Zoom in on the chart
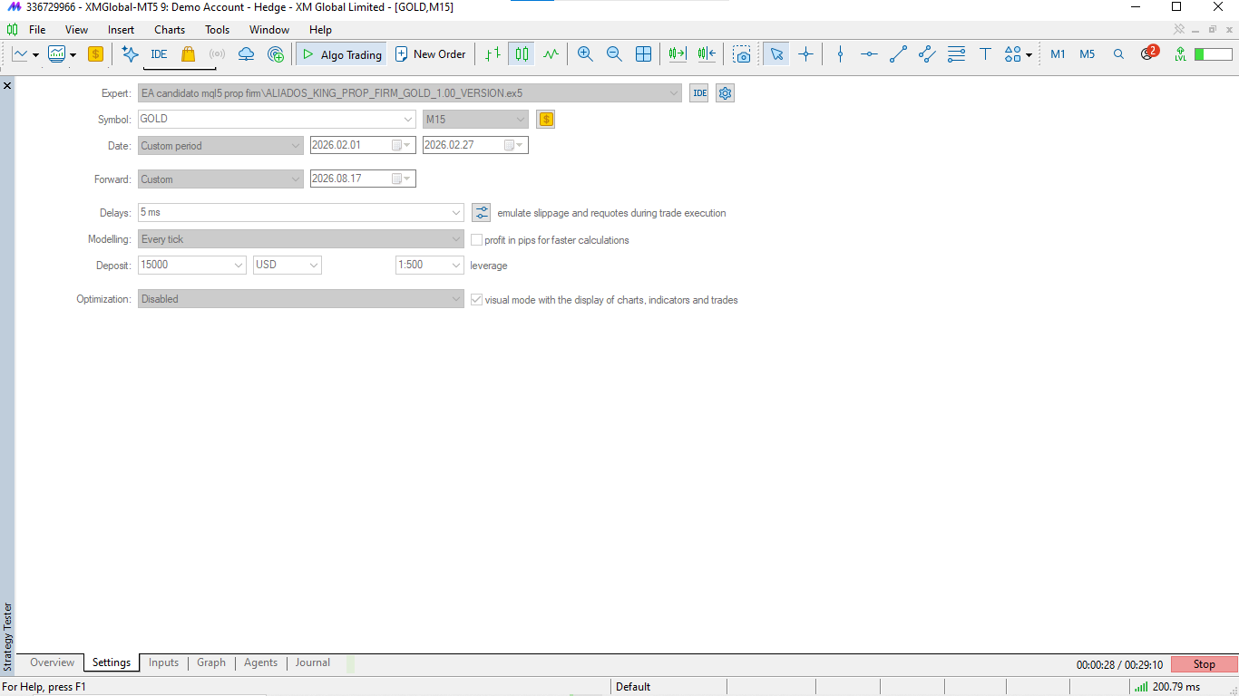The height and width of the screenshot is (696, 1239). 585,54
